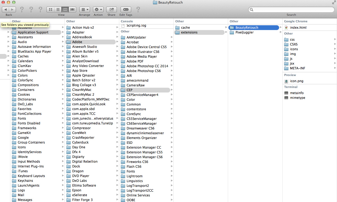The width and height of the screenshot is (337, 202).
Task: Switch to list view mode
Action: pyautogui.click(x=58, y=10)
